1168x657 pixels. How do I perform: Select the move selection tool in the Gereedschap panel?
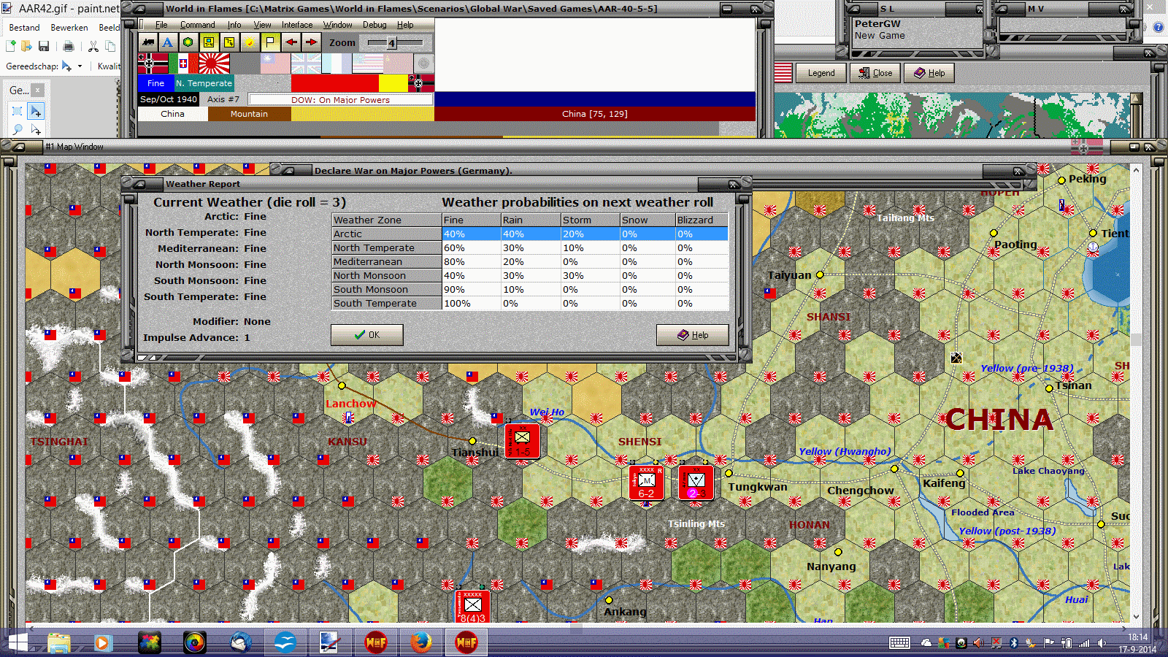click(35, 111)
